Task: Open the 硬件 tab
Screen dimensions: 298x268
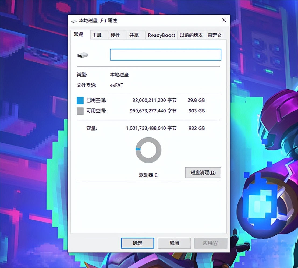Action: (118, 35)
